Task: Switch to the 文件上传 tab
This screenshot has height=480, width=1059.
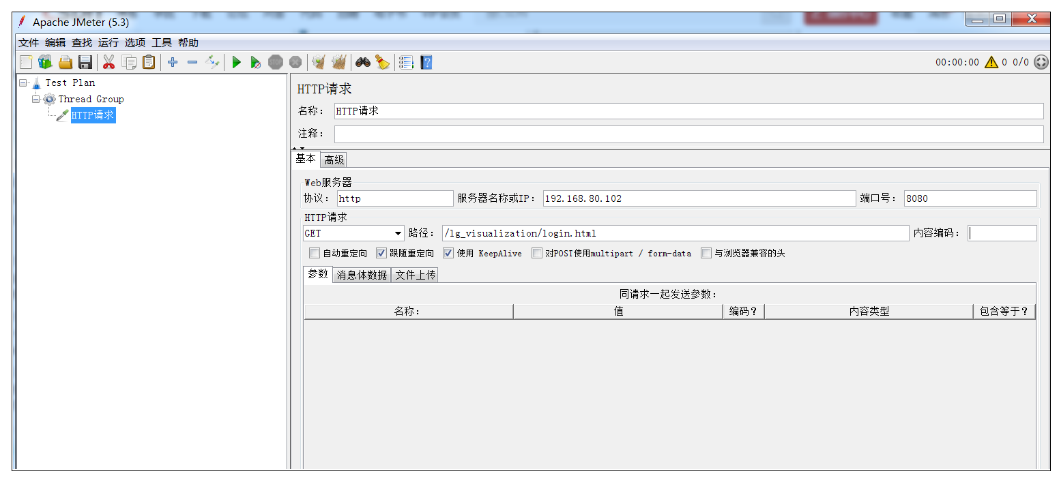Action: click(x=415, y=275)
